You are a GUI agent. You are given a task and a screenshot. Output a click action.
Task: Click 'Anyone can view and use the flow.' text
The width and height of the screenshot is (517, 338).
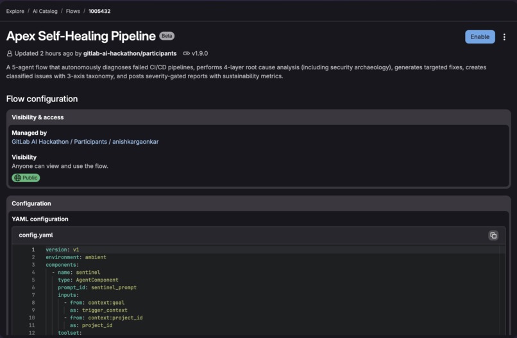[60, 166]
